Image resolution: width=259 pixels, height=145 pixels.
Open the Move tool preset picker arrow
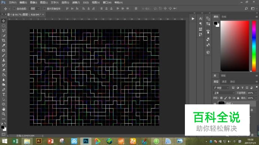pos(9,9)
